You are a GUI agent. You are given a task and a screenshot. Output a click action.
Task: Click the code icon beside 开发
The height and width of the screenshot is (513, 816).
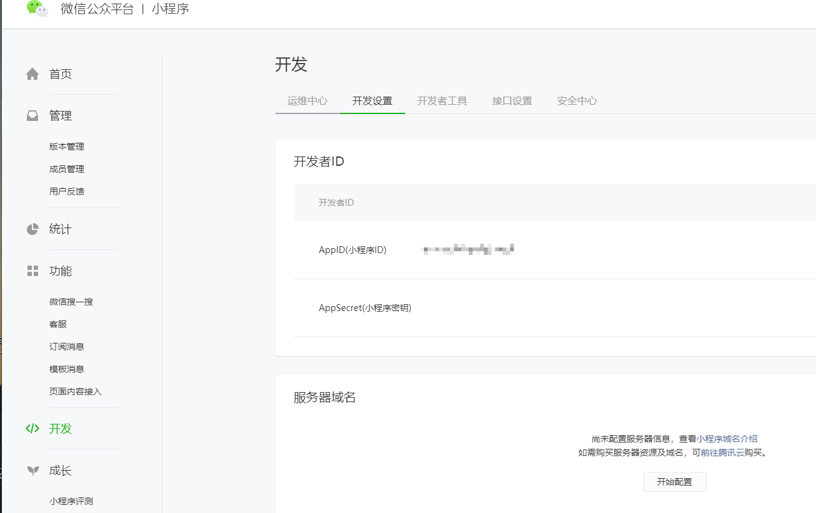coord(32,429)
